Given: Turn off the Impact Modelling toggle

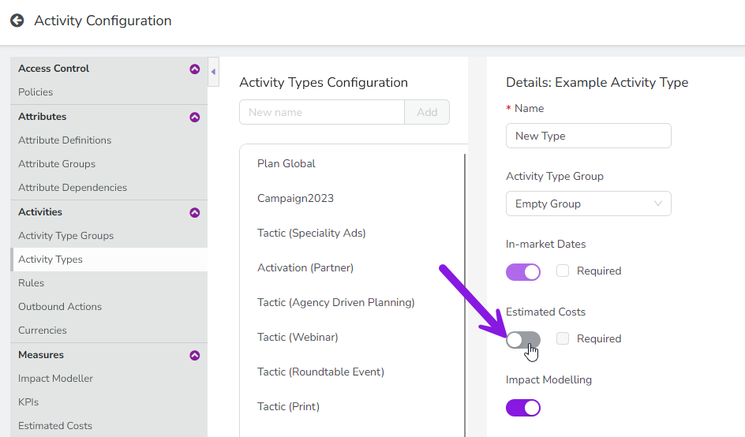Looking at the screenshot, I should [x=523, y=408].
